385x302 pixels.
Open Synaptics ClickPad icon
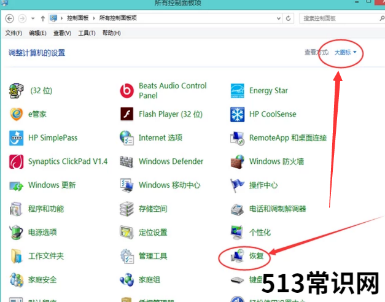click(x=16, y=161)
